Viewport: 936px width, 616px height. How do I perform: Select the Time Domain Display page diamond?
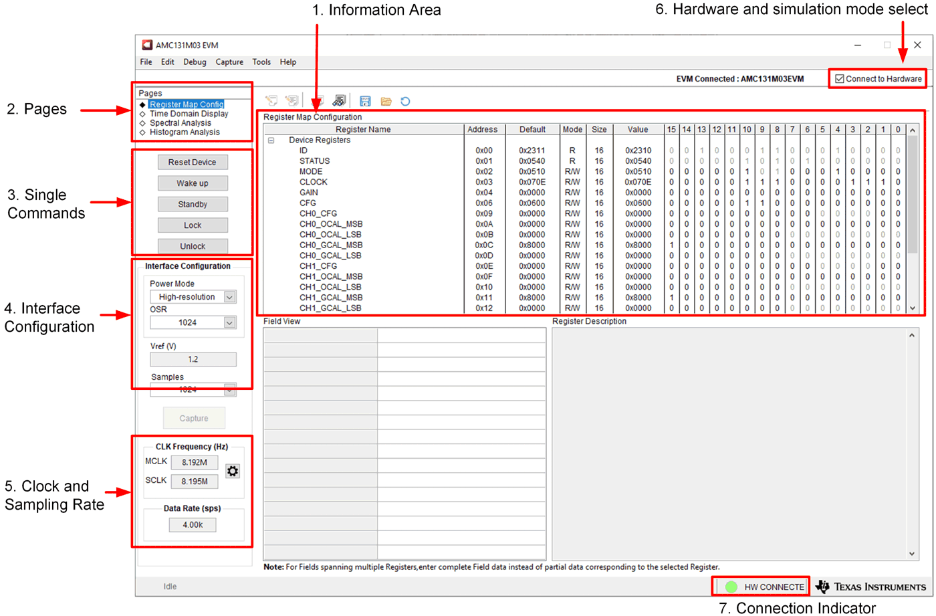(142, 114)
